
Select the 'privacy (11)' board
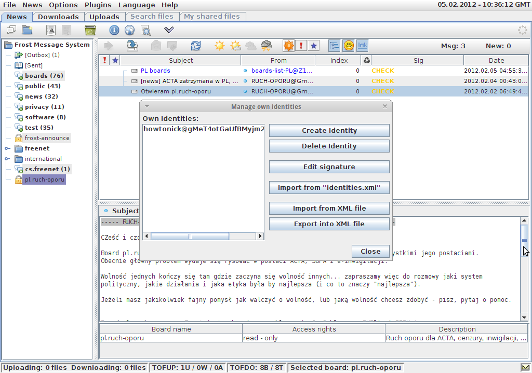[45, 107]
